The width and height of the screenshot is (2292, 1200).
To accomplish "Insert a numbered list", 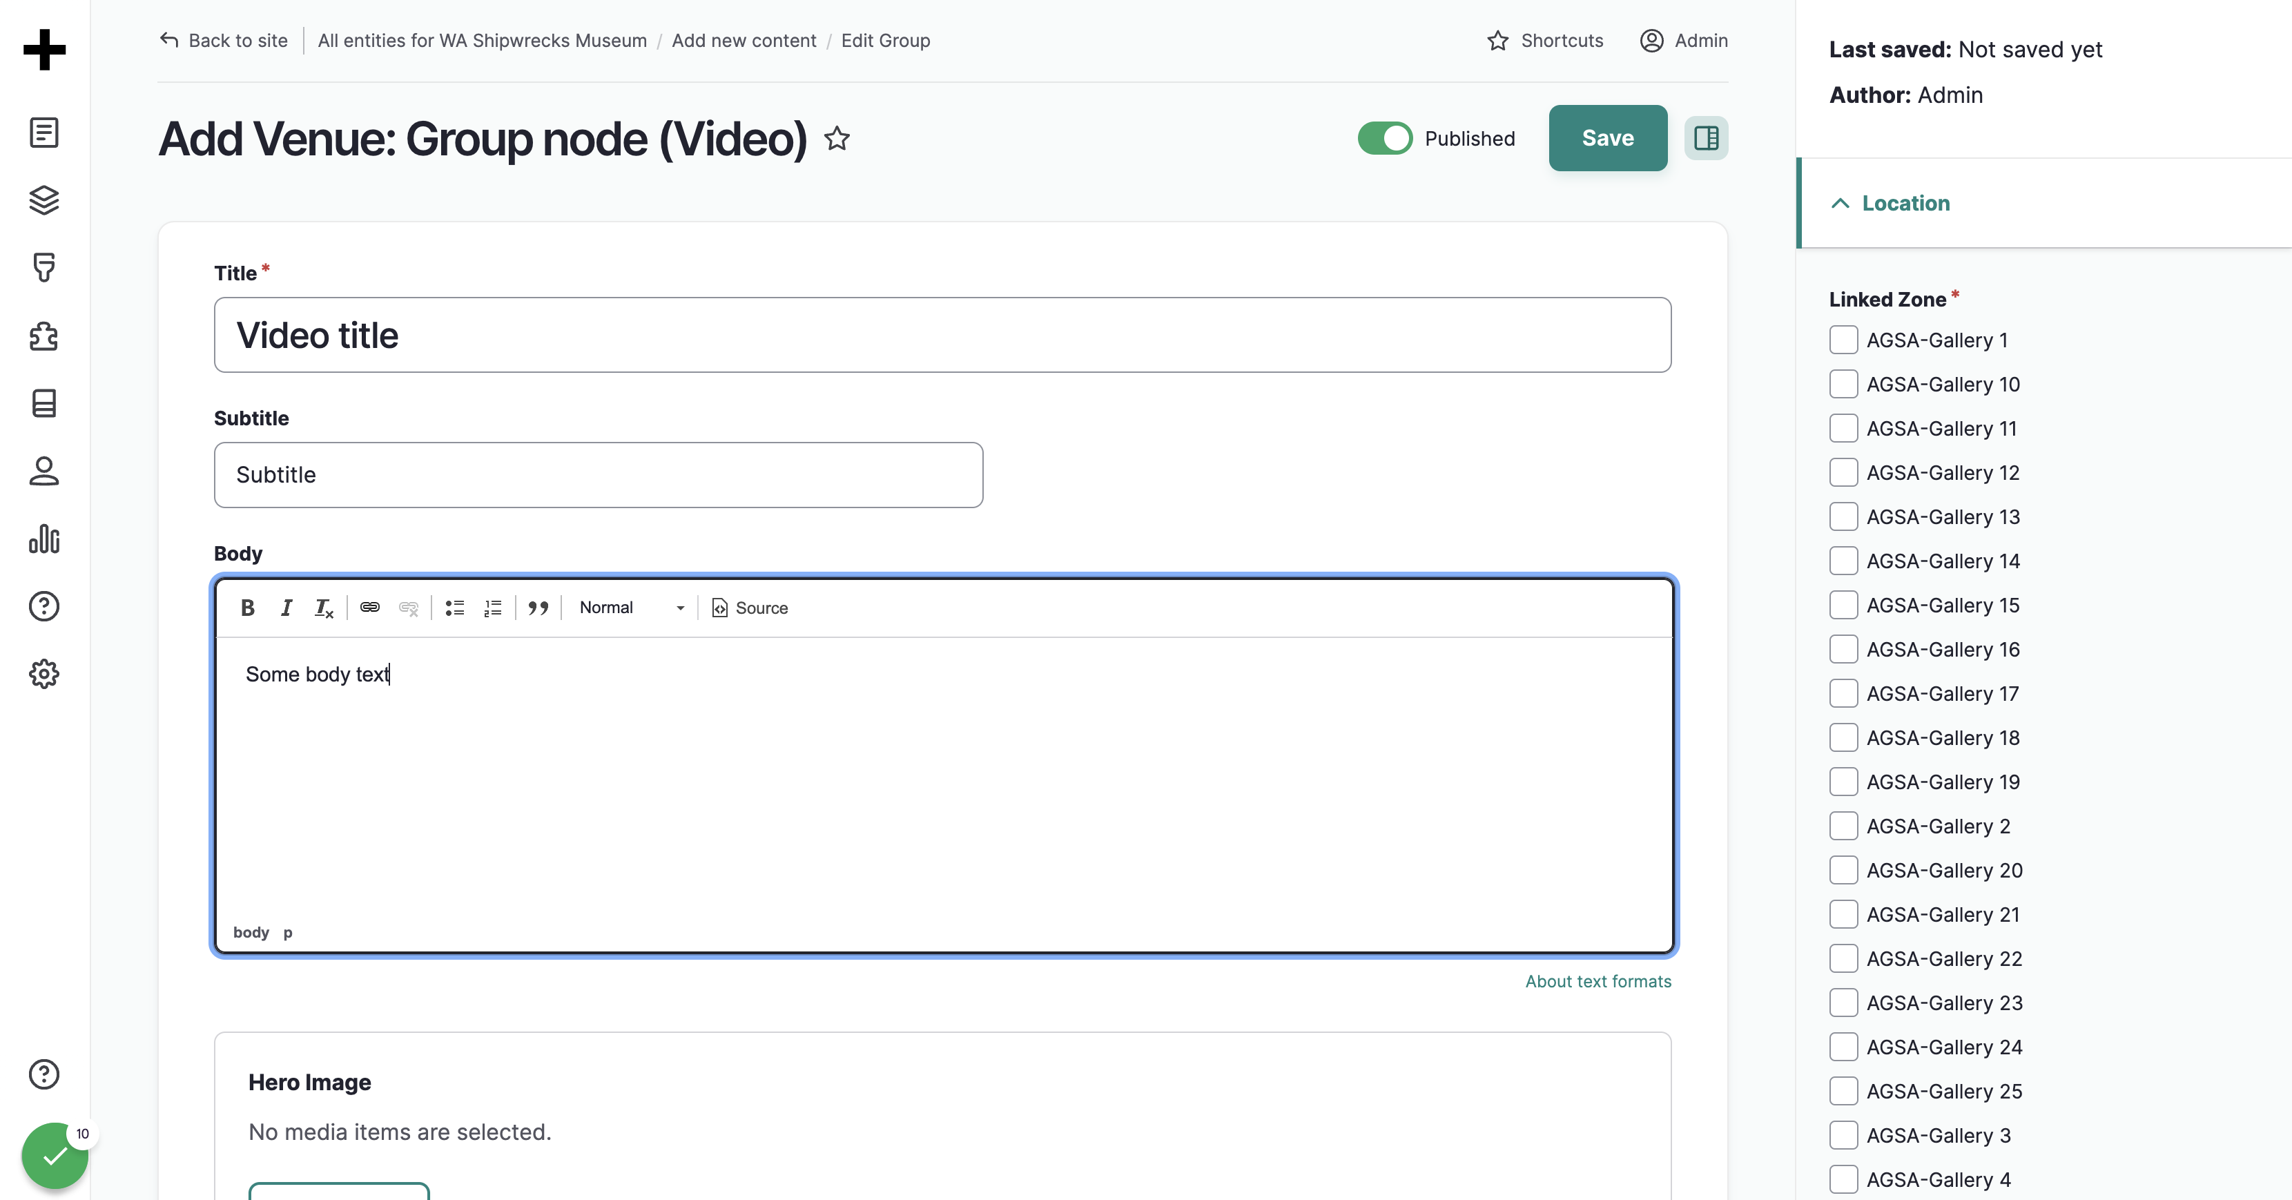I will [493, 608].
